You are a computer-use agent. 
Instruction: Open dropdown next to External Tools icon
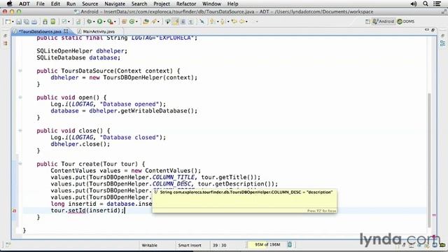[x=115, y=22]
